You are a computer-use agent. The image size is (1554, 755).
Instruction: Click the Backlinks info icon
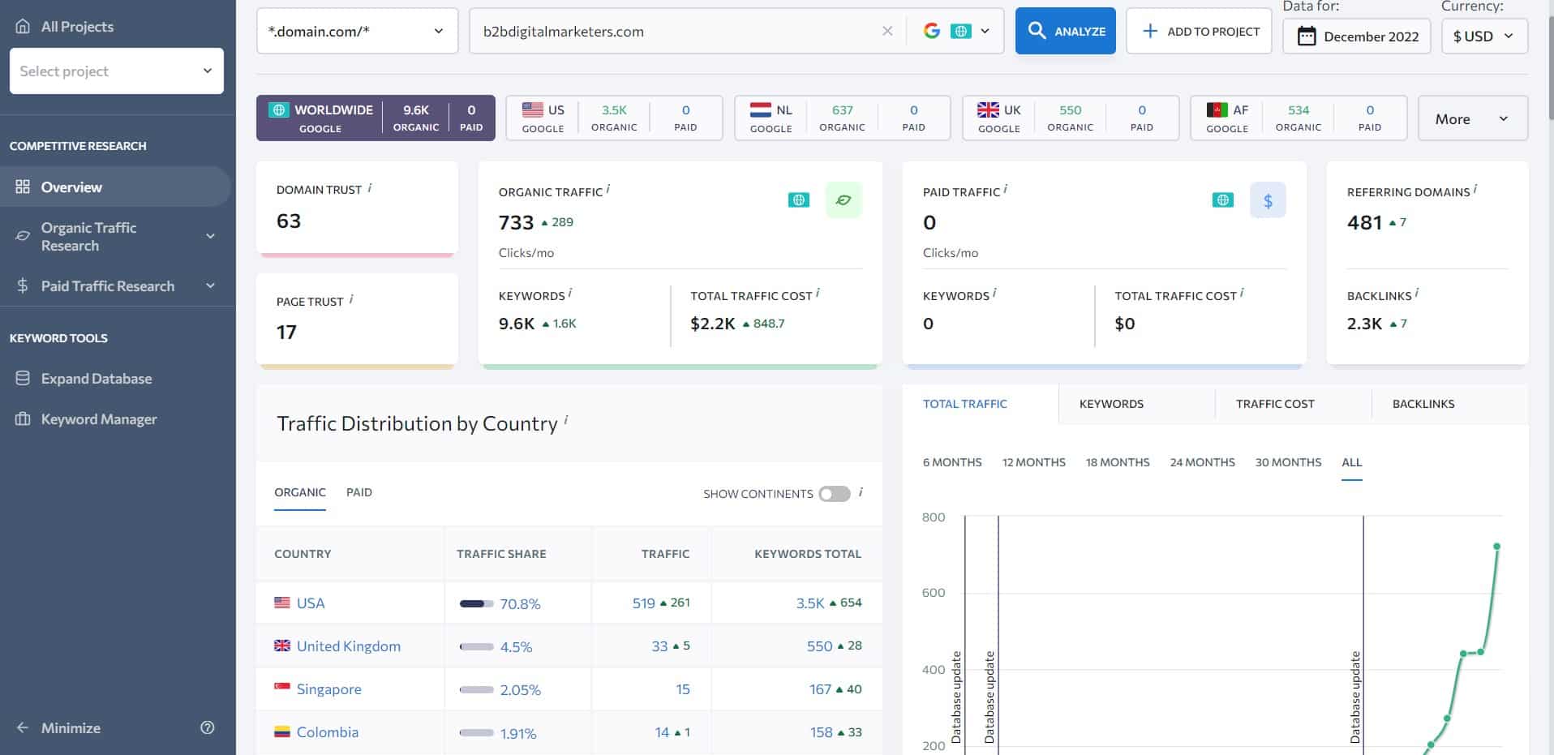tap(1417, 293)
